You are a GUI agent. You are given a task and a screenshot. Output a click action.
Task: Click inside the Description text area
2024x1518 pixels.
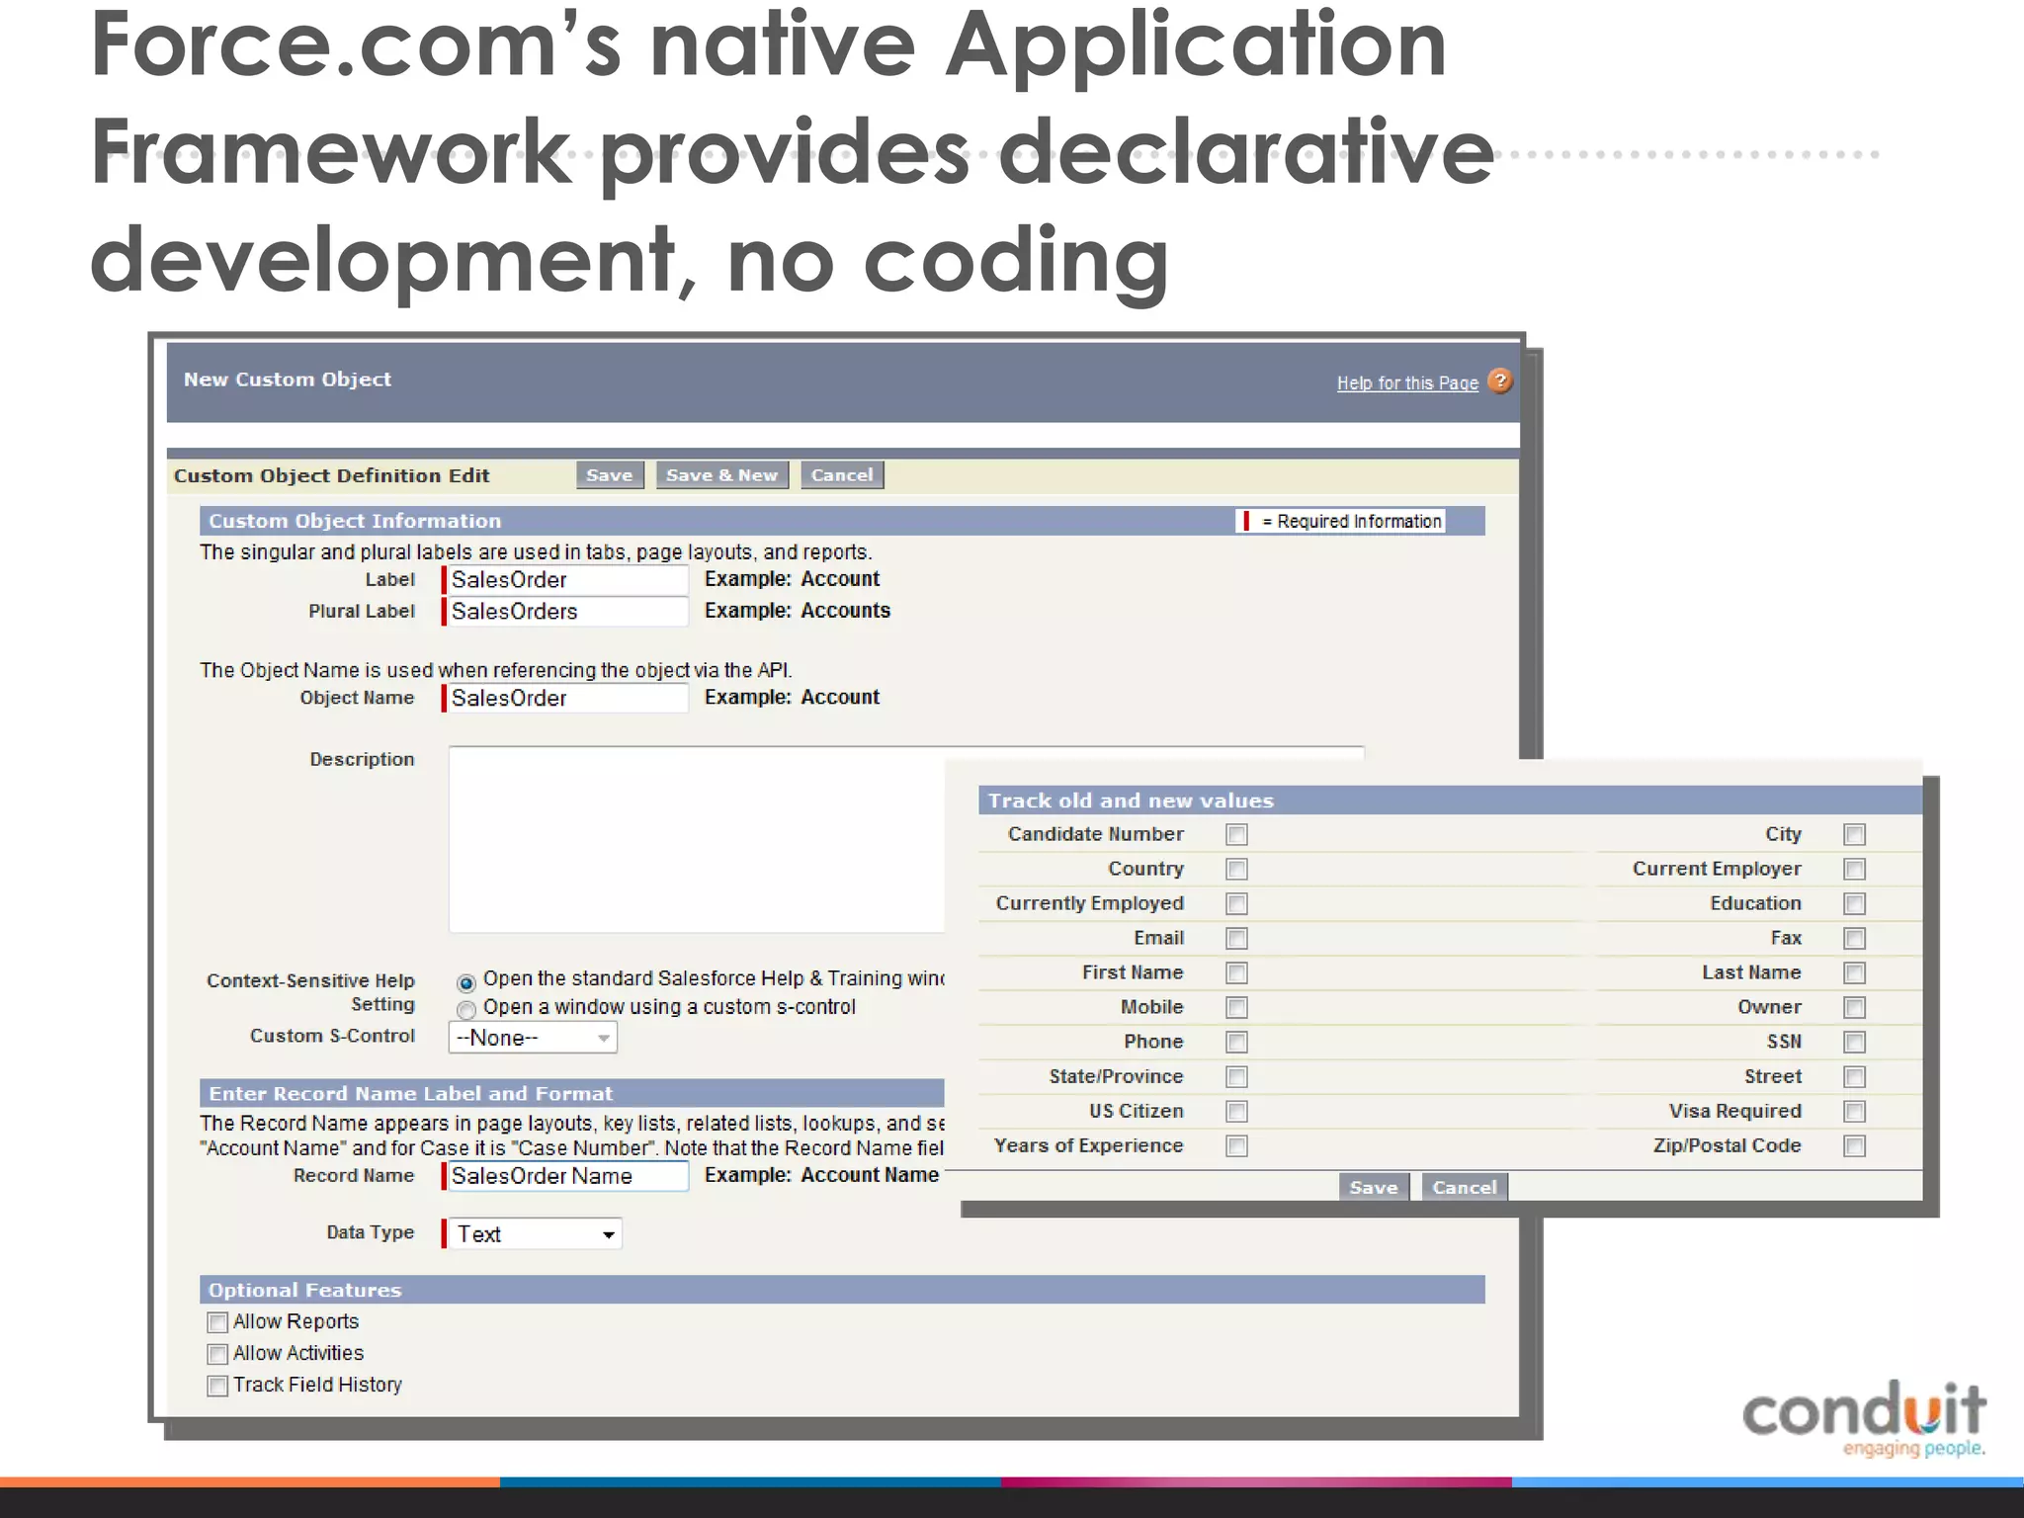point(697,840)
